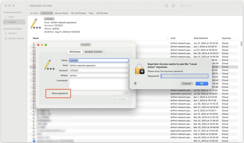Open the System keychain
244x143 pixels.
13,33
